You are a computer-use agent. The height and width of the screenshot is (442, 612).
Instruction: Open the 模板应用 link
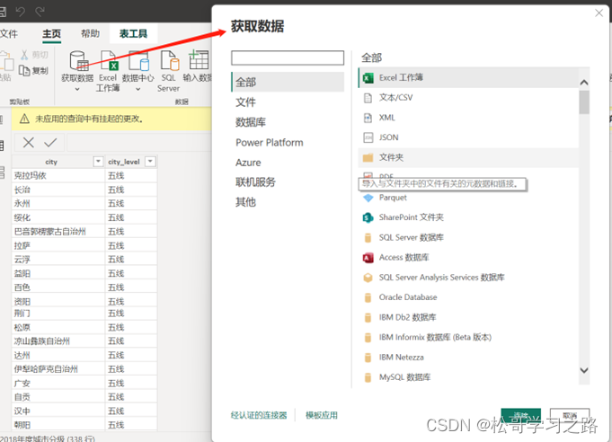[322, 415]
